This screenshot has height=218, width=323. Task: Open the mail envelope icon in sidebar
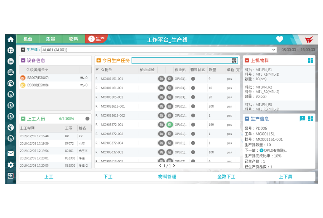point(10,154)
